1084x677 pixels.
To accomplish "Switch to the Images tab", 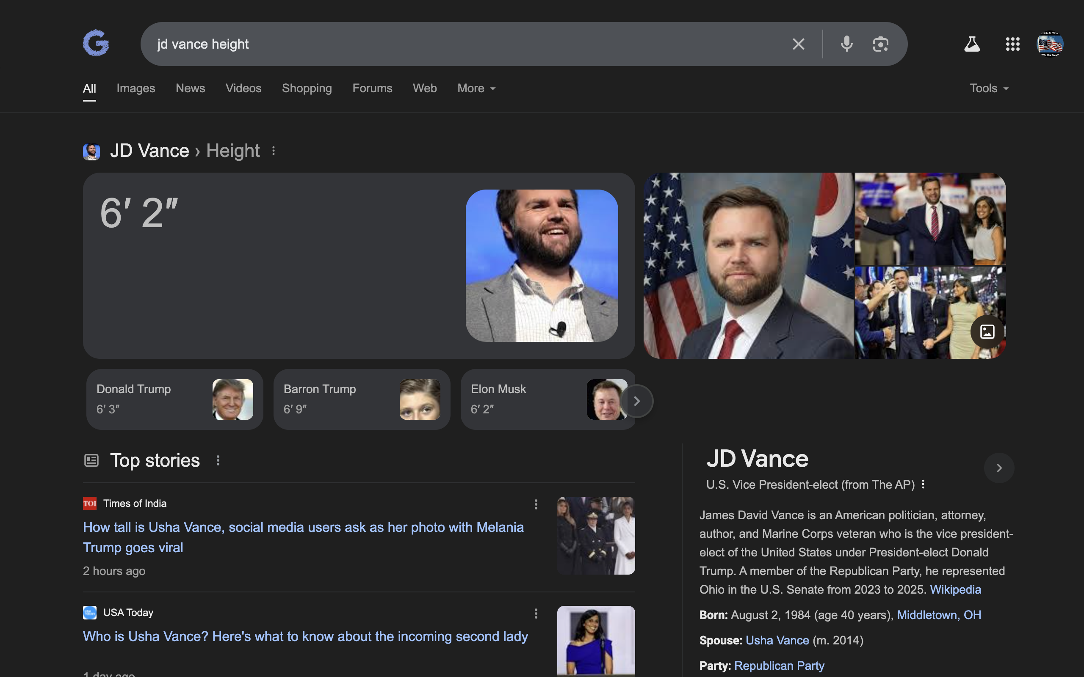I will pyautogui.click(x=136, y=88).
